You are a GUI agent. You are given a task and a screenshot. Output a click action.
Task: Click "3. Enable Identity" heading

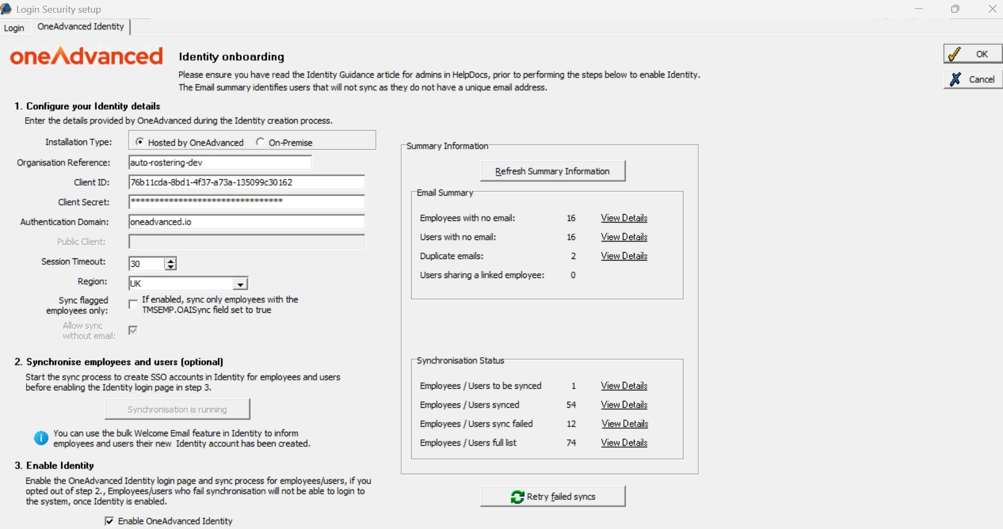54,465
